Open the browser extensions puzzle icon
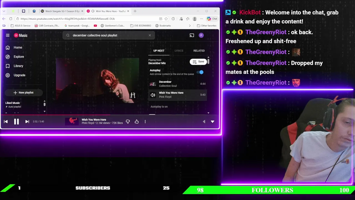This screenshot has height=200, width=355. 173,19
